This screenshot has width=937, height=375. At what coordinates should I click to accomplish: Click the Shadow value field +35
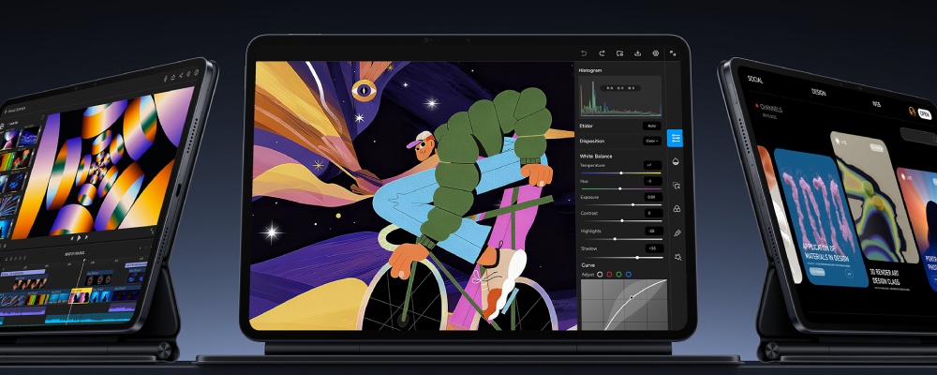pos(654,248)
